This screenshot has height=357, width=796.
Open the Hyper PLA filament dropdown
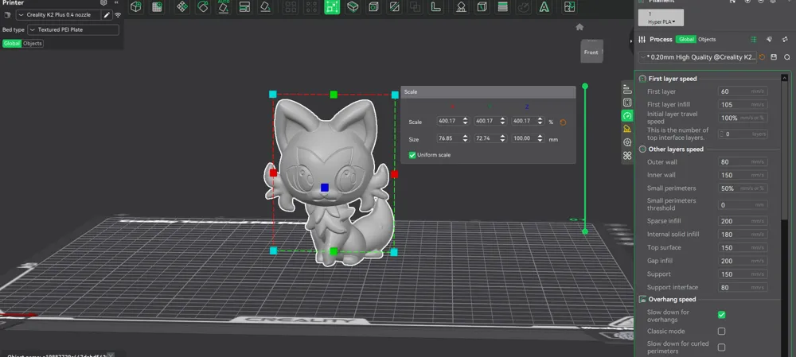[661, 17]
